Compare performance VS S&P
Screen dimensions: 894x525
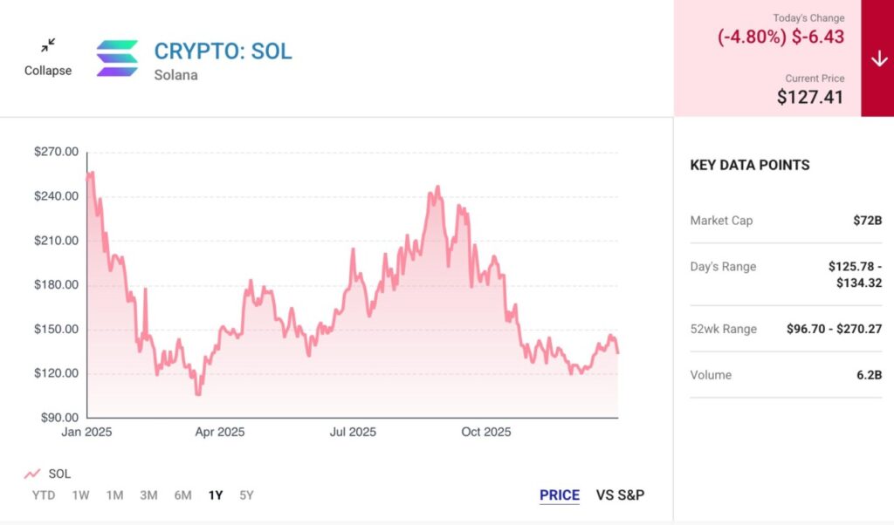pyautogui.click(x=620, y=495)
